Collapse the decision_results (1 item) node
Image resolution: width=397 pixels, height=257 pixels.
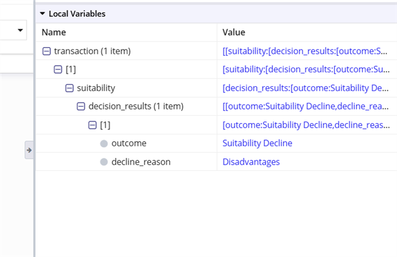click(81, 107)
